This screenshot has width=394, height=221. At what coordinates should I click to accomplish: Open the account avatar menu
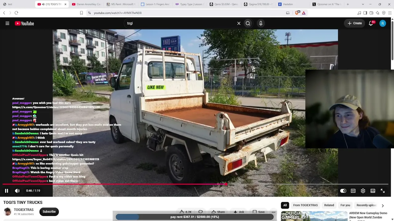tap(383, 23)
